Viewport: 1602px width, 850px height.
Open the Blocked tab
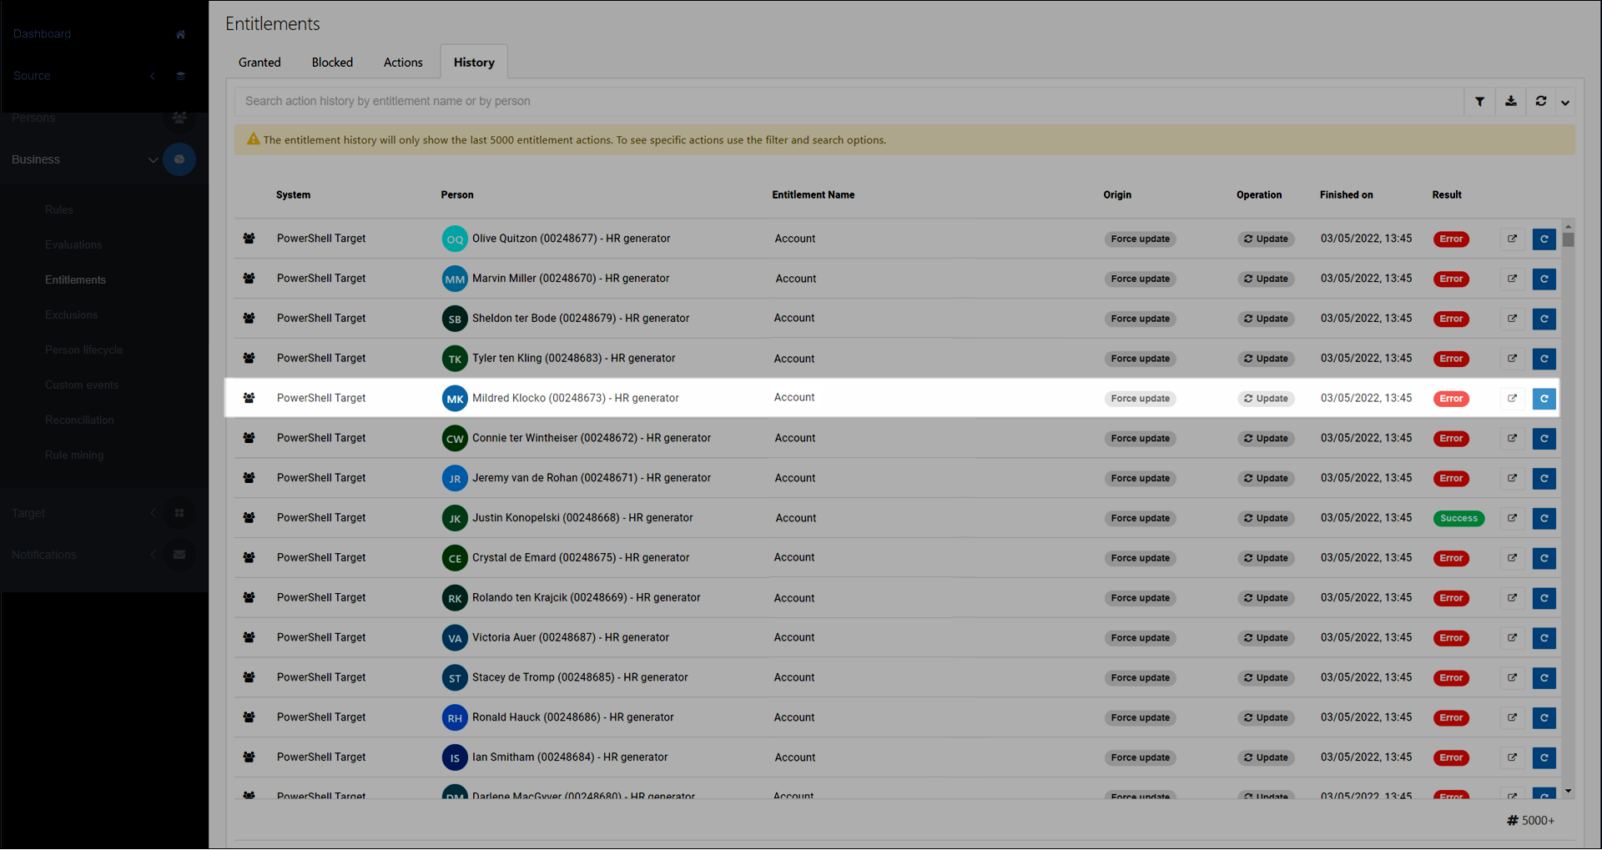(332, 63)
